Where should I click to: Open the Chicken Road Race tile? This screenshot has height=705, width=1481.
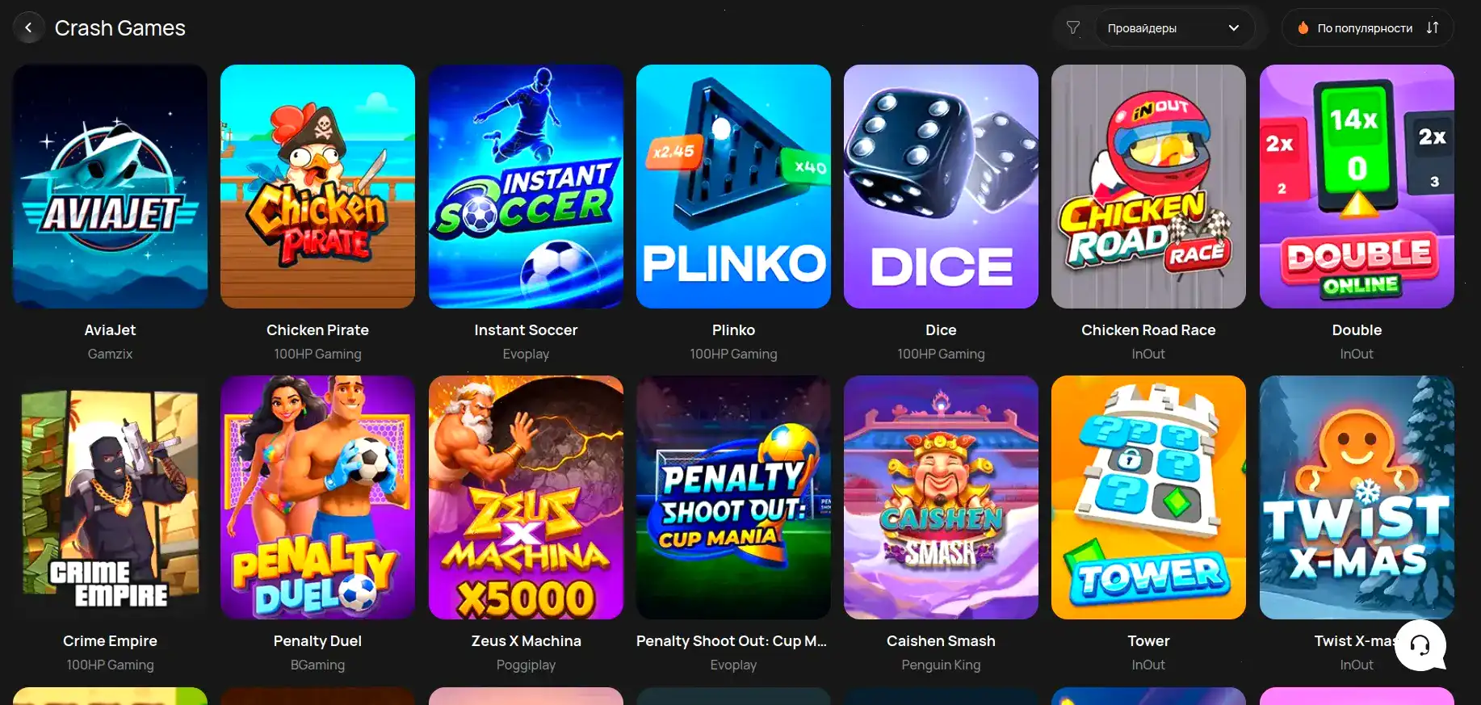click(x=1148, y=187)
